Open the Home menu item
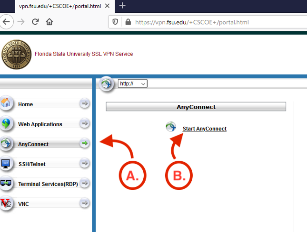 point(26,104)
